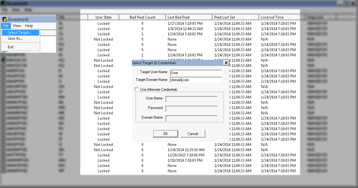
Task: Sort by User State column header
Action: [103, 17]
